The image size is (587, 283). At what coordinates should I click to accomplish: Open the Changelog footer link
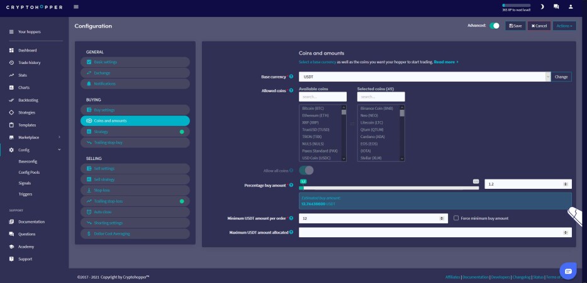[522, 277]
